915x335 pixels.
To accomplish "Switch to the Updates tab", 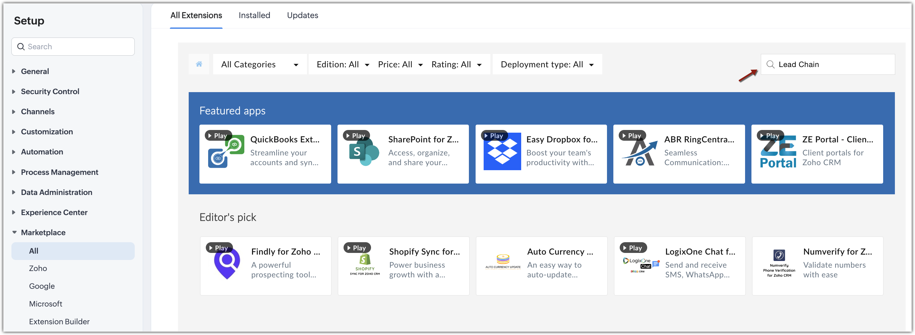I will click(x=302, y=15).
